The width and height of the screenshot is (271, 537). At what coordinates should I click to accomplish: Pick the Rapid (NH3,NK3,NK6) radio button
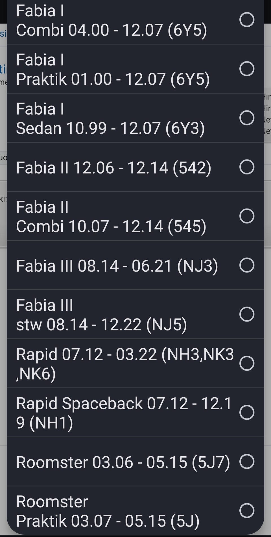click(x=247, y=363)
